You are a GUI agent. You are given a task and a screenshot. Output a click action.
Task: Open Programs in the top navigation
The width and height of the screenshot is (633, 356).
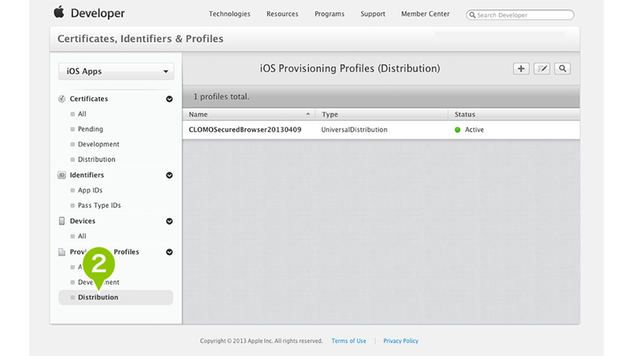(x=330, y=14)
